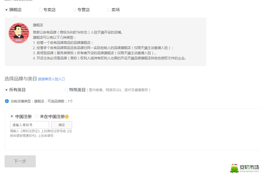Choose the 专卖店 store type option

click(41, 10)
